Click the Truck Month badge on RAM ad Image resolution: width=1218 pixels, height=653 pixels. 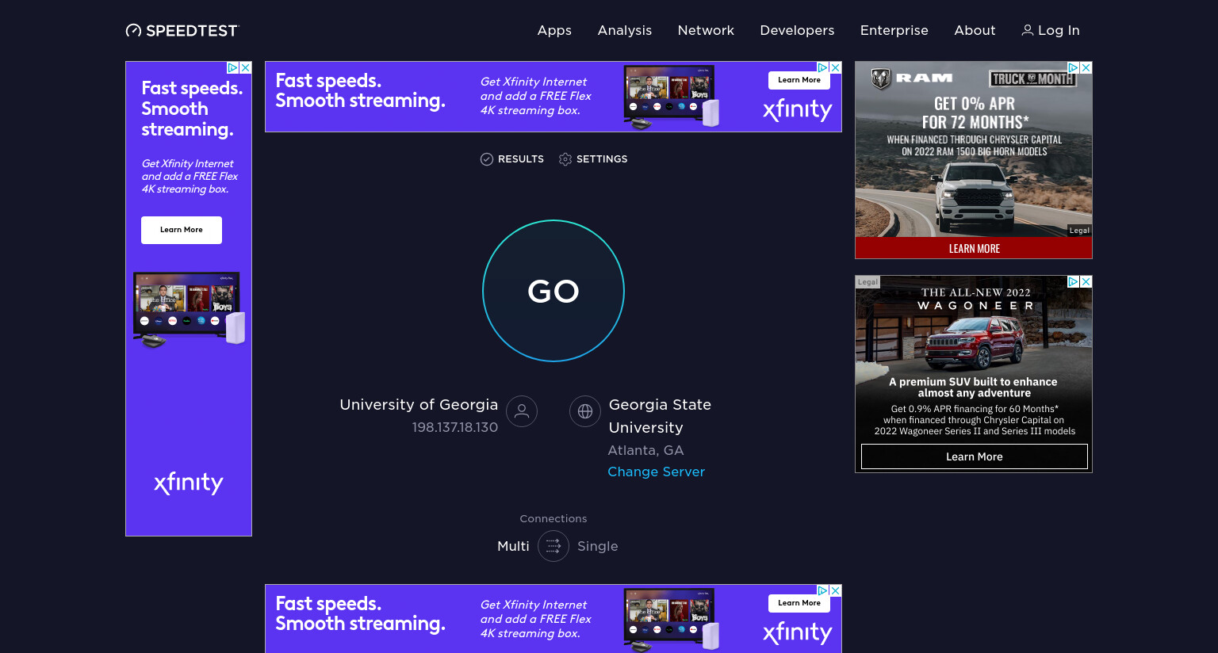1032,78
